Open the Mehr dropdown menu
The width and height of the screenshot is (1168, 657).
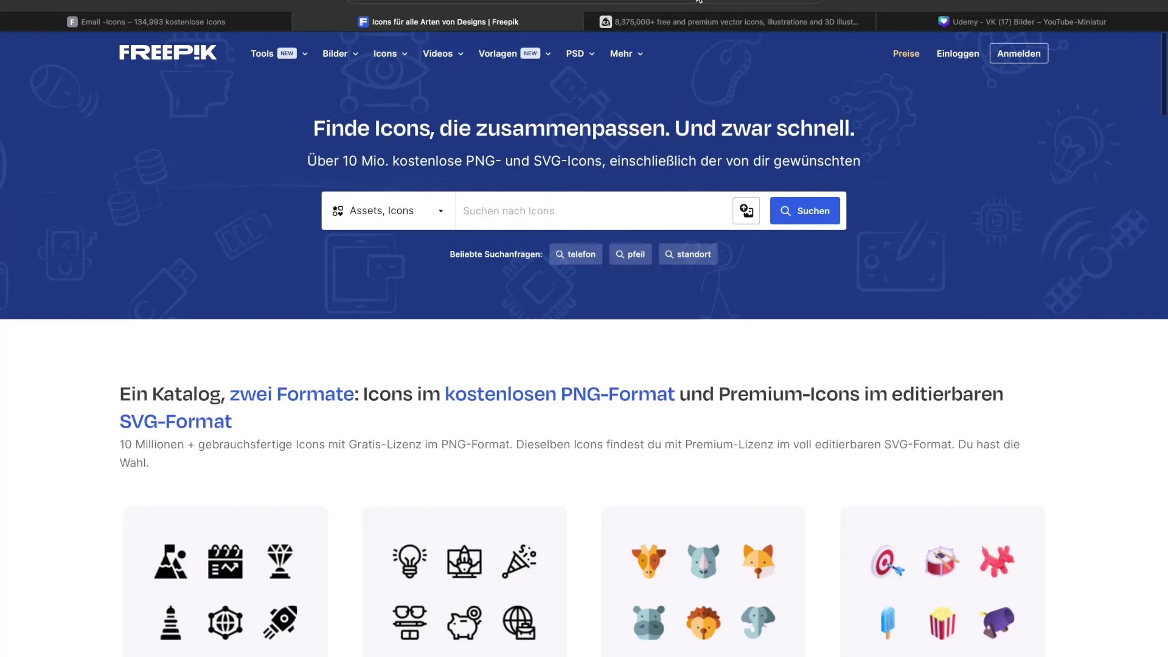pyautogui.click(x=626, y=54)
